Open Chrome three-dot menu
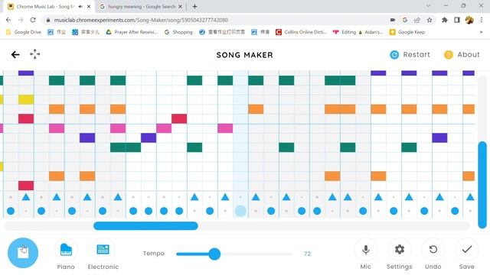 tap(482, 20)
